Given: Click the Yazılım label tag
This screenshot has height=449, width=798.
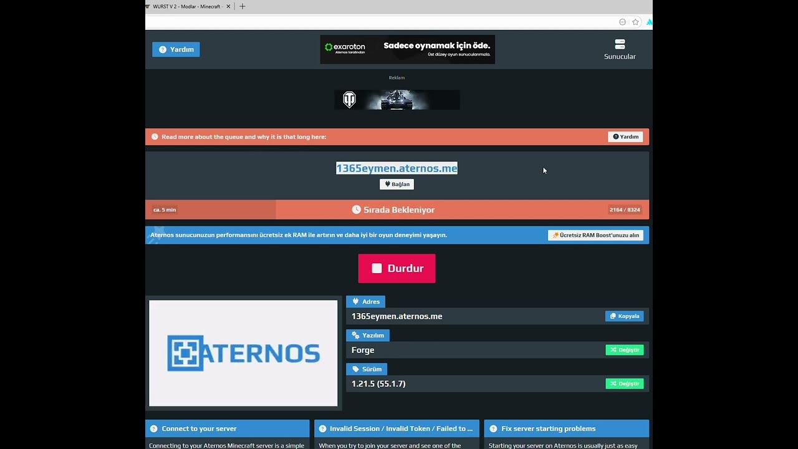Looking at the screenshot, I should click(368, 336).
